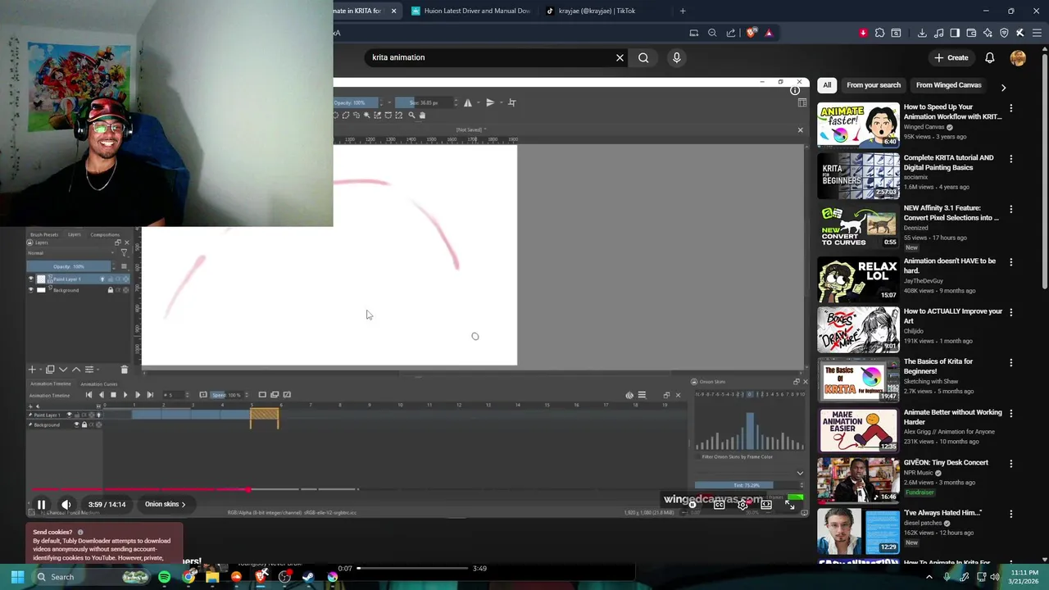Select the 'From your search' chip
The height and width of the screenshot is (590, 1049).
coord(874,85)
